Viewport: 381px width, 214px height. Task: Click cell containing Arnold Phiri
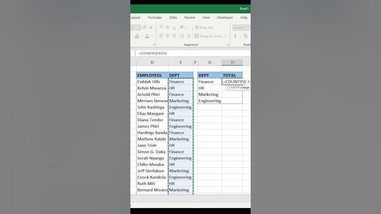click(x=152, y=95)
